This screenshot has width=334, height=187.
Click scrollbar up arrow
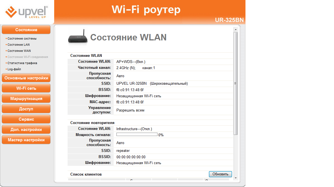[236, 30]
